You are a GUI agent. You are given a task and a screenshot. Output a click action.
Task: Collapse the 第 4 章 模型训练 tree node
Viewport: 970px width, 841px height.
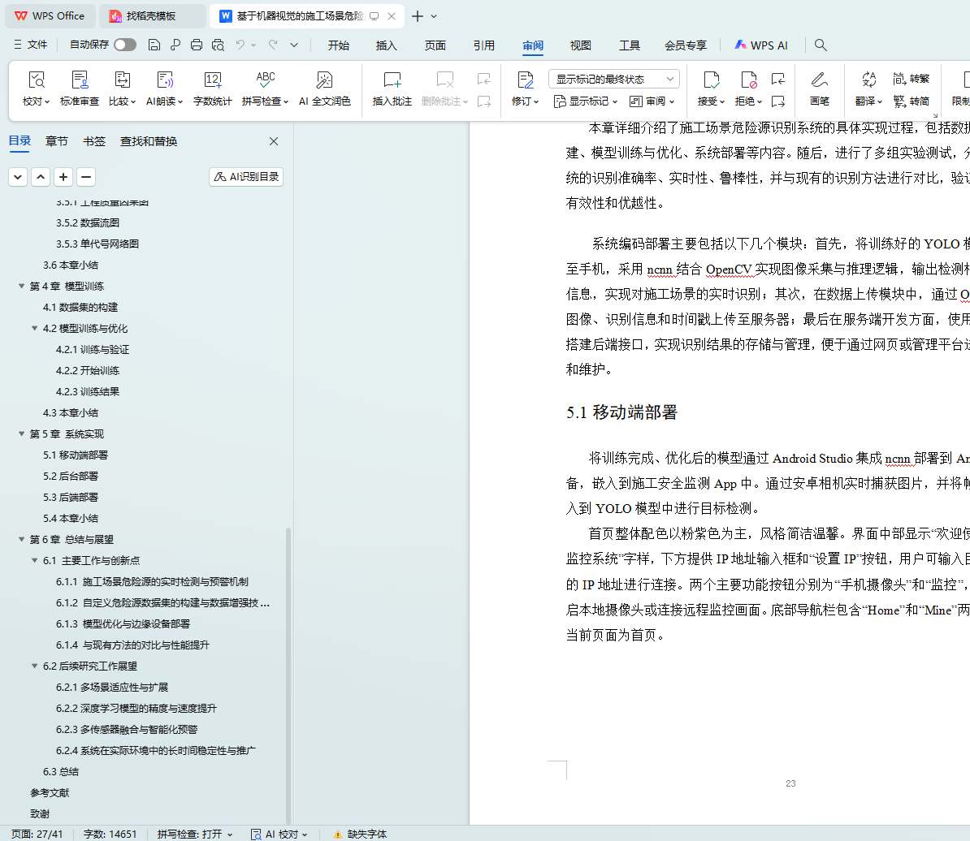(22, 287)
